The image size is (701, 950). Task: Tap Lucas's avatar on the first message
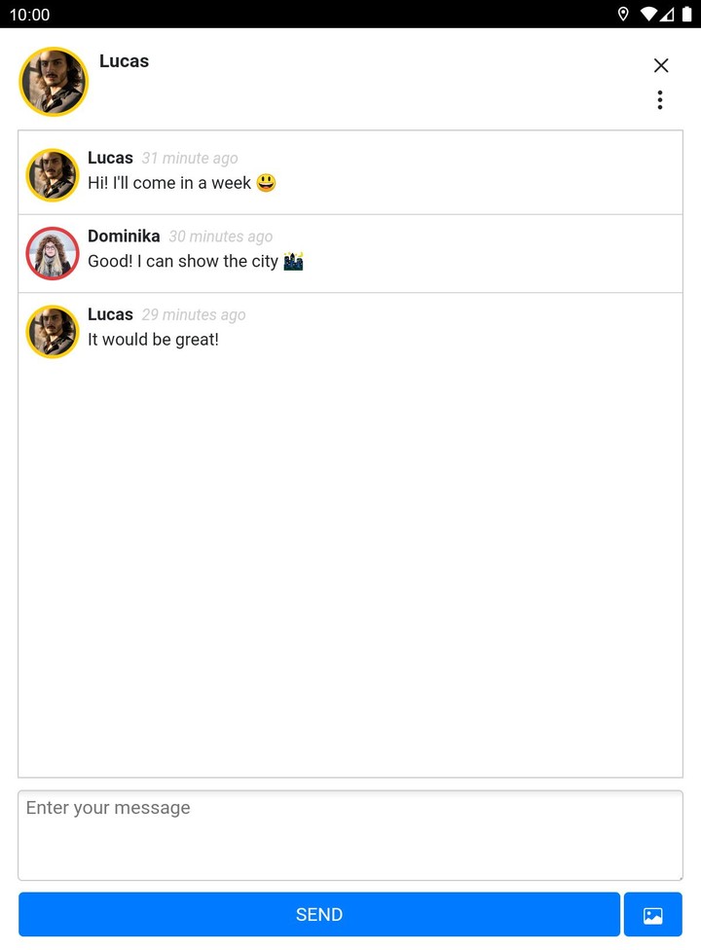[x=53, y=175]
